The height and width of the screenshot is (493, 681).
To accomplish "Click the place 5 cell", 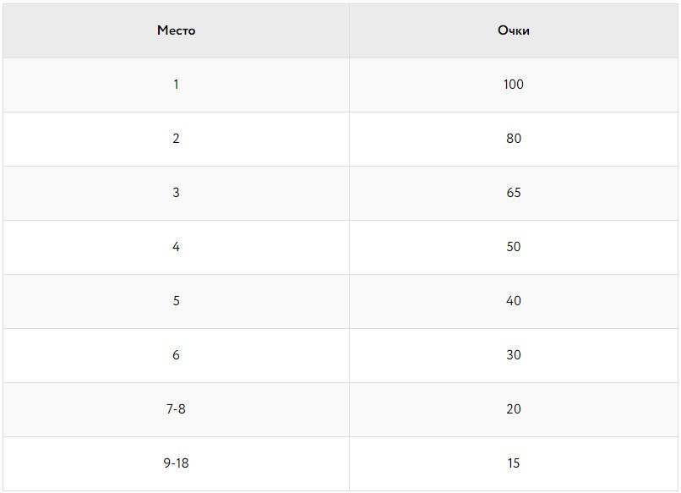I will 176,301.
